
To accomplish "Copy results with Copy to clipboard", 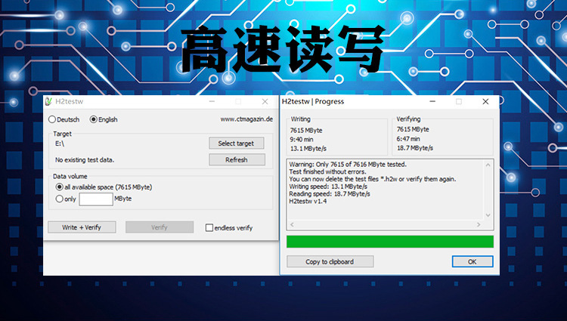I will click(330, 262).
